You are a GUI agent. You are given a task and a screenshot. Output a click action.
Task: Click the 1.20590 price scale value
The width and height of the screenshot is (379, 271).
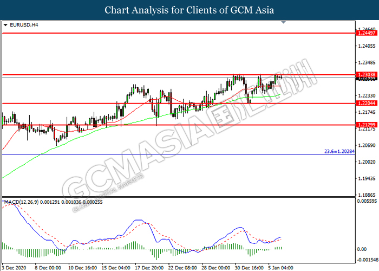(367, 145)
